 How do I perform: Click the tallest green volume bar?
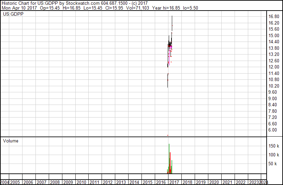click(169, 159)
